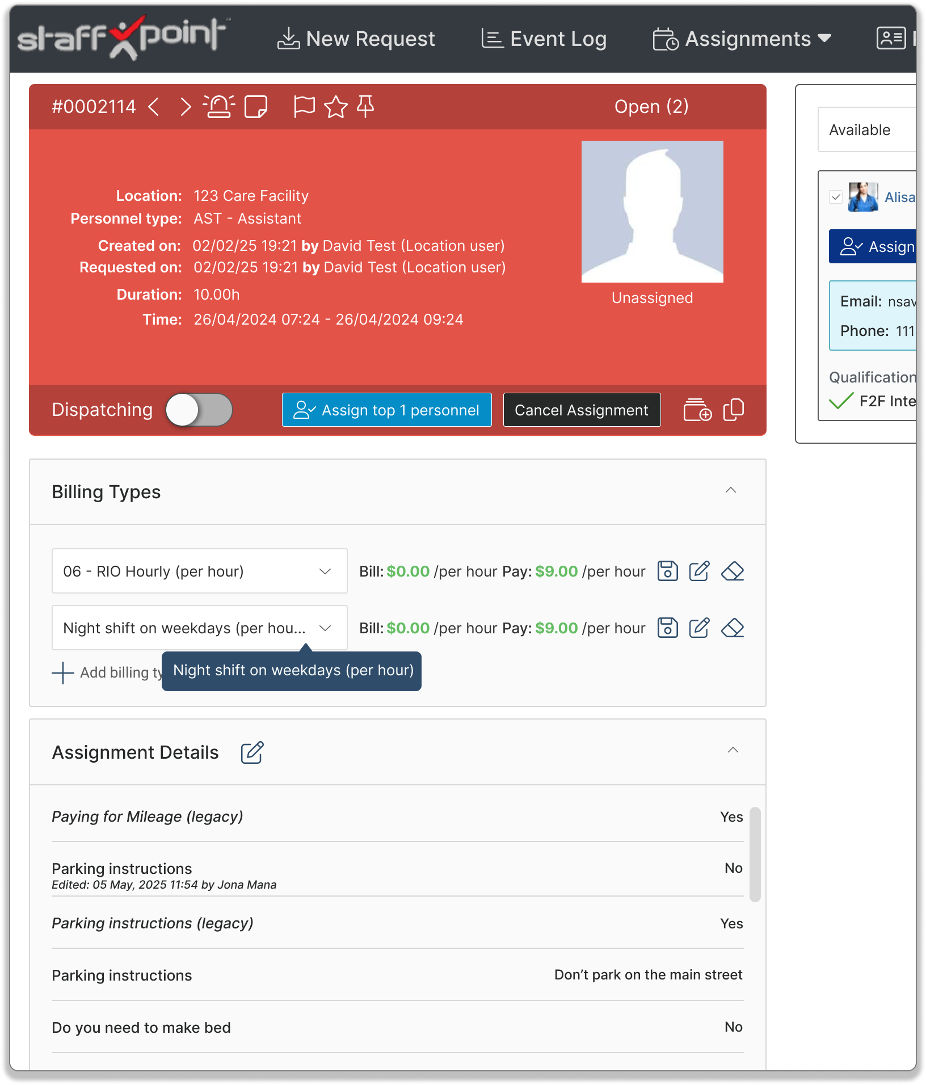Edit Assignment Details with pencil icon
The width and height of the screenshot is (926, 1085).
252,752
